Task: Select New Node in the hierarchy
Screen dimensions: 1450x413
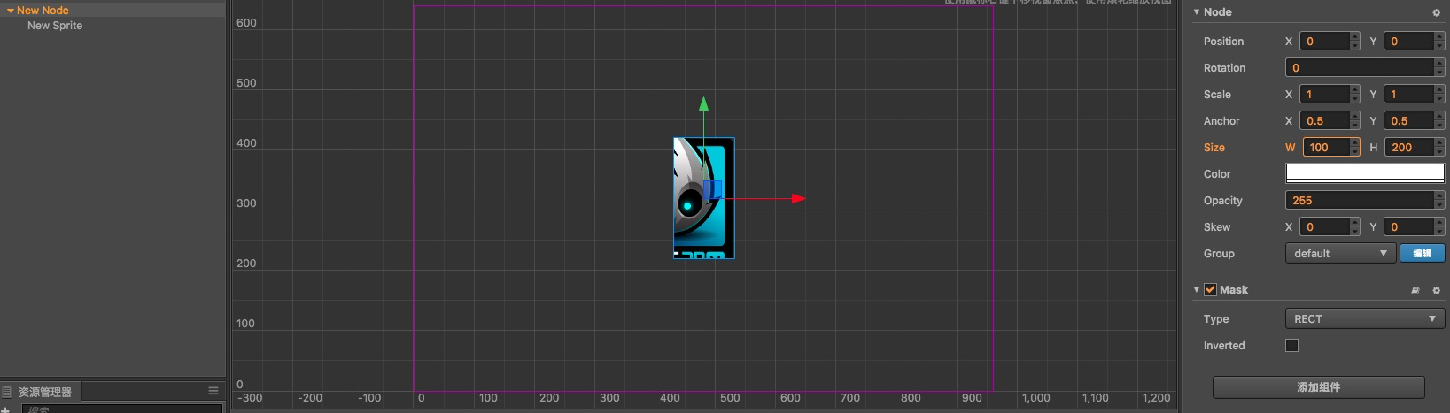Action: 43,11
